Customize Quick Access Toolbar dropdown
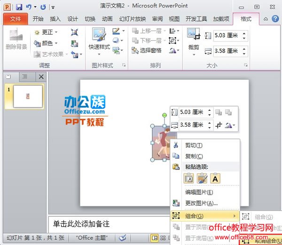The width and height of the screenshot is (282, 245). (53, 8)
